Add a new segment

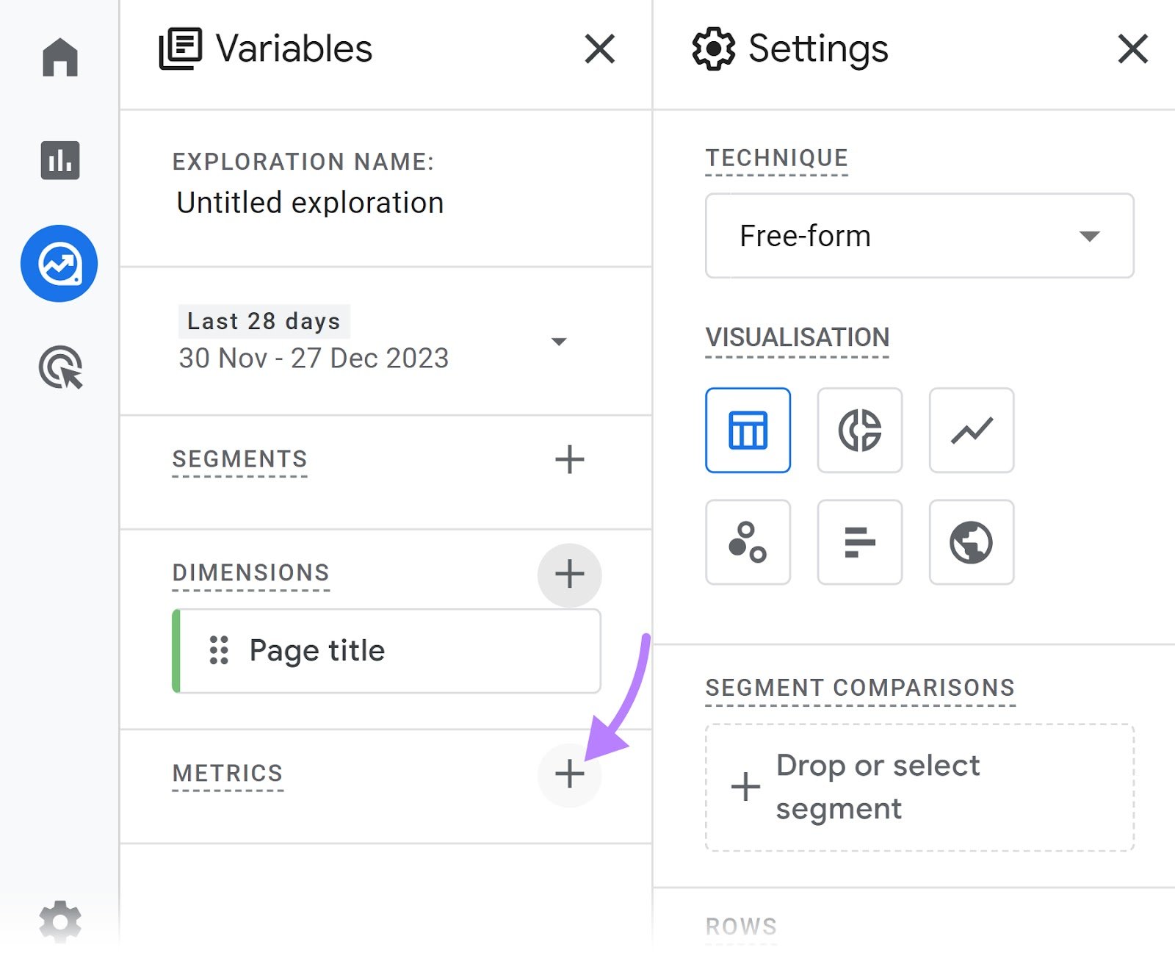coord(569,460)
